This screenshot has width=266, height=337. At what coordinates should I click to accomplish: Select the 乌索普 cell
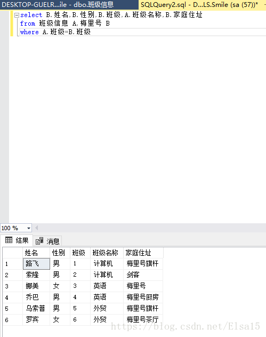click(x=36, y=308)
